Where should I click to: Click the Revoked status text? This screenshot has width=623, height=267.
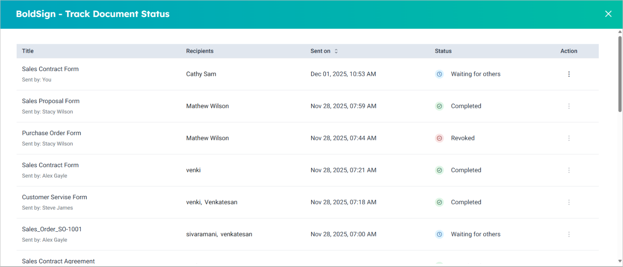coord(463,138)
